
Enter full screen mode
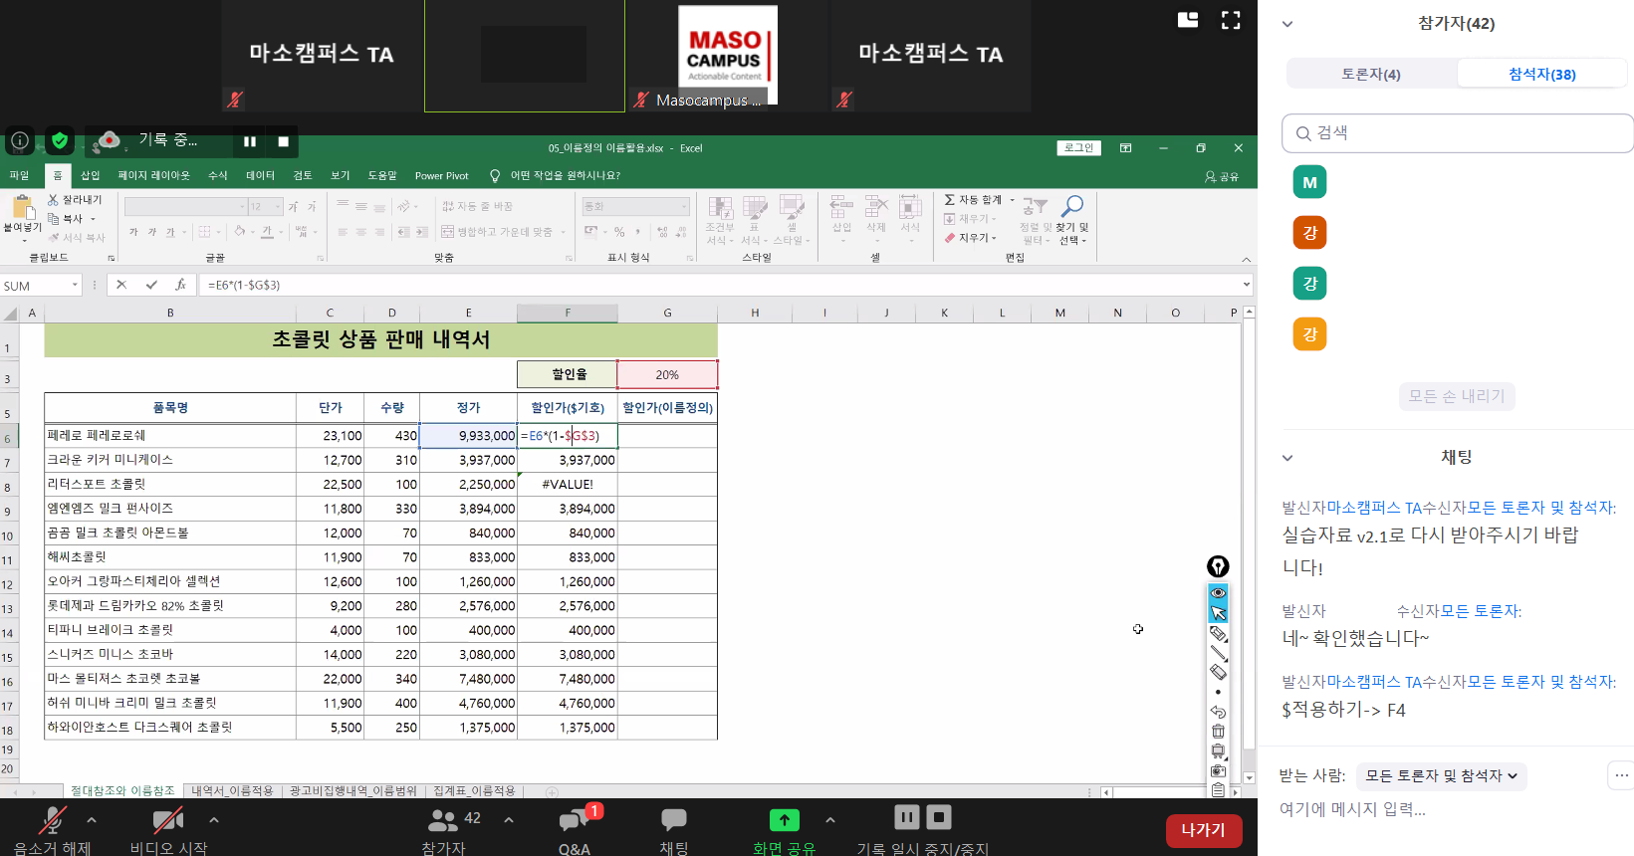pyautogui.click(x=1231, y=21)
